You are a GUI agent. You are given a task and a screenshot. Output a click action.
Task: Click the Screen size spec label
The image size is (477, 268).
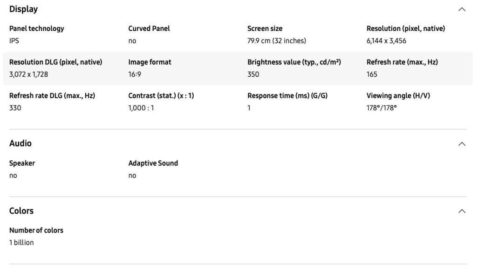(x=265, y=28)
